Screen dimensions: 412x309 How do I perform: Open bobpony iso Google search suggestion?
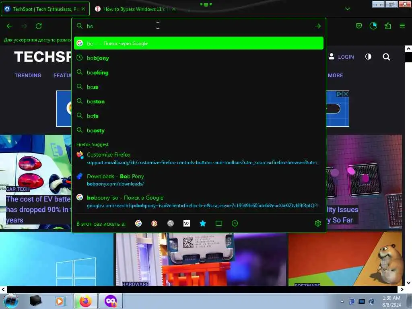(199, 202)
